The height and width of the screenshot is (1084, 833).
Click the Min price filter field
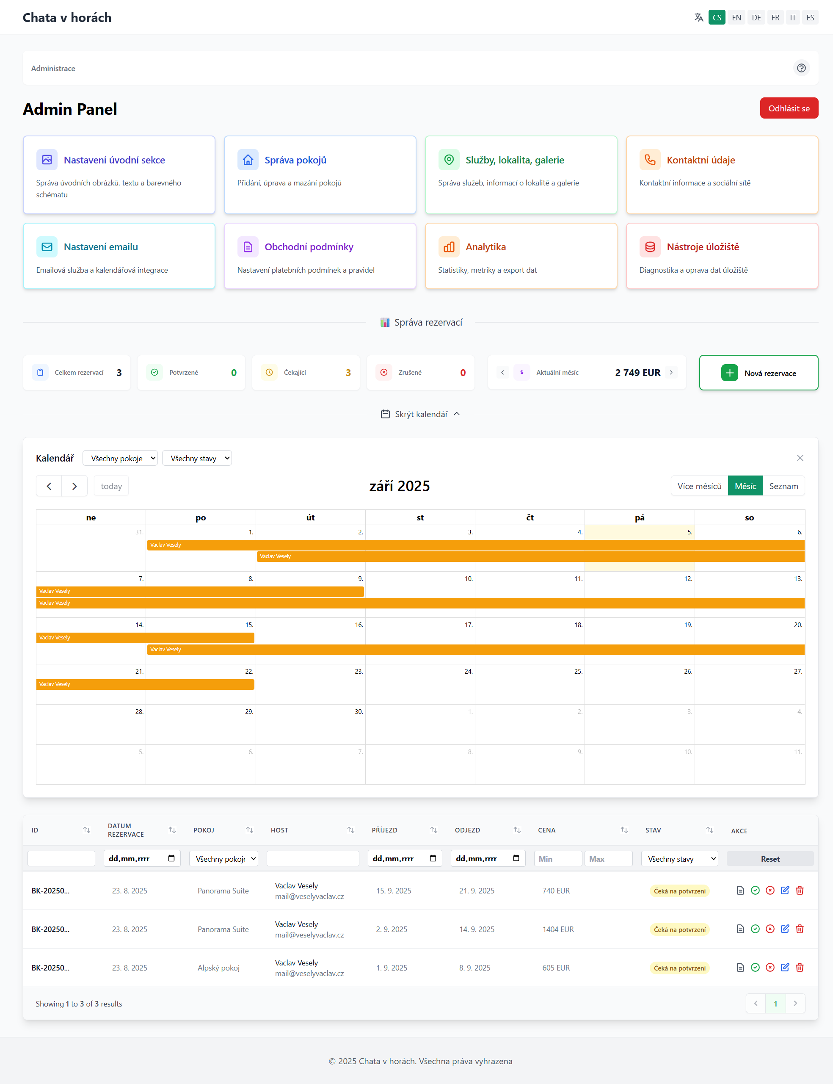(557, 859)
